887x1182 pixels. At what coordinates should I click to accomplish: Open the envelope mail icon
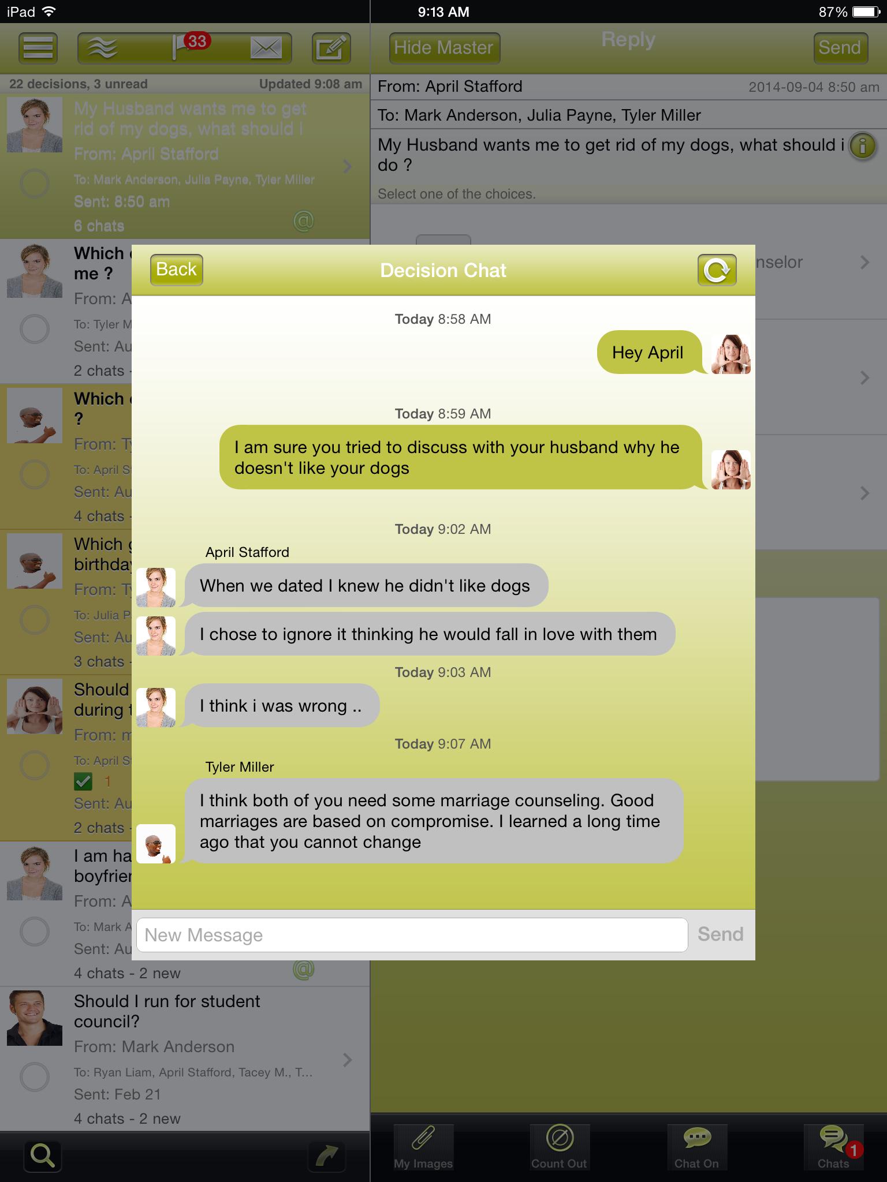(266, 48)
